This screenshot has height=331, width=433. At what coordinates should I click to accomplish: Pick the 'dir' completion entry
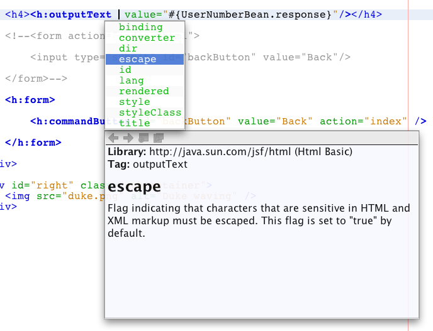click(128, 48)
